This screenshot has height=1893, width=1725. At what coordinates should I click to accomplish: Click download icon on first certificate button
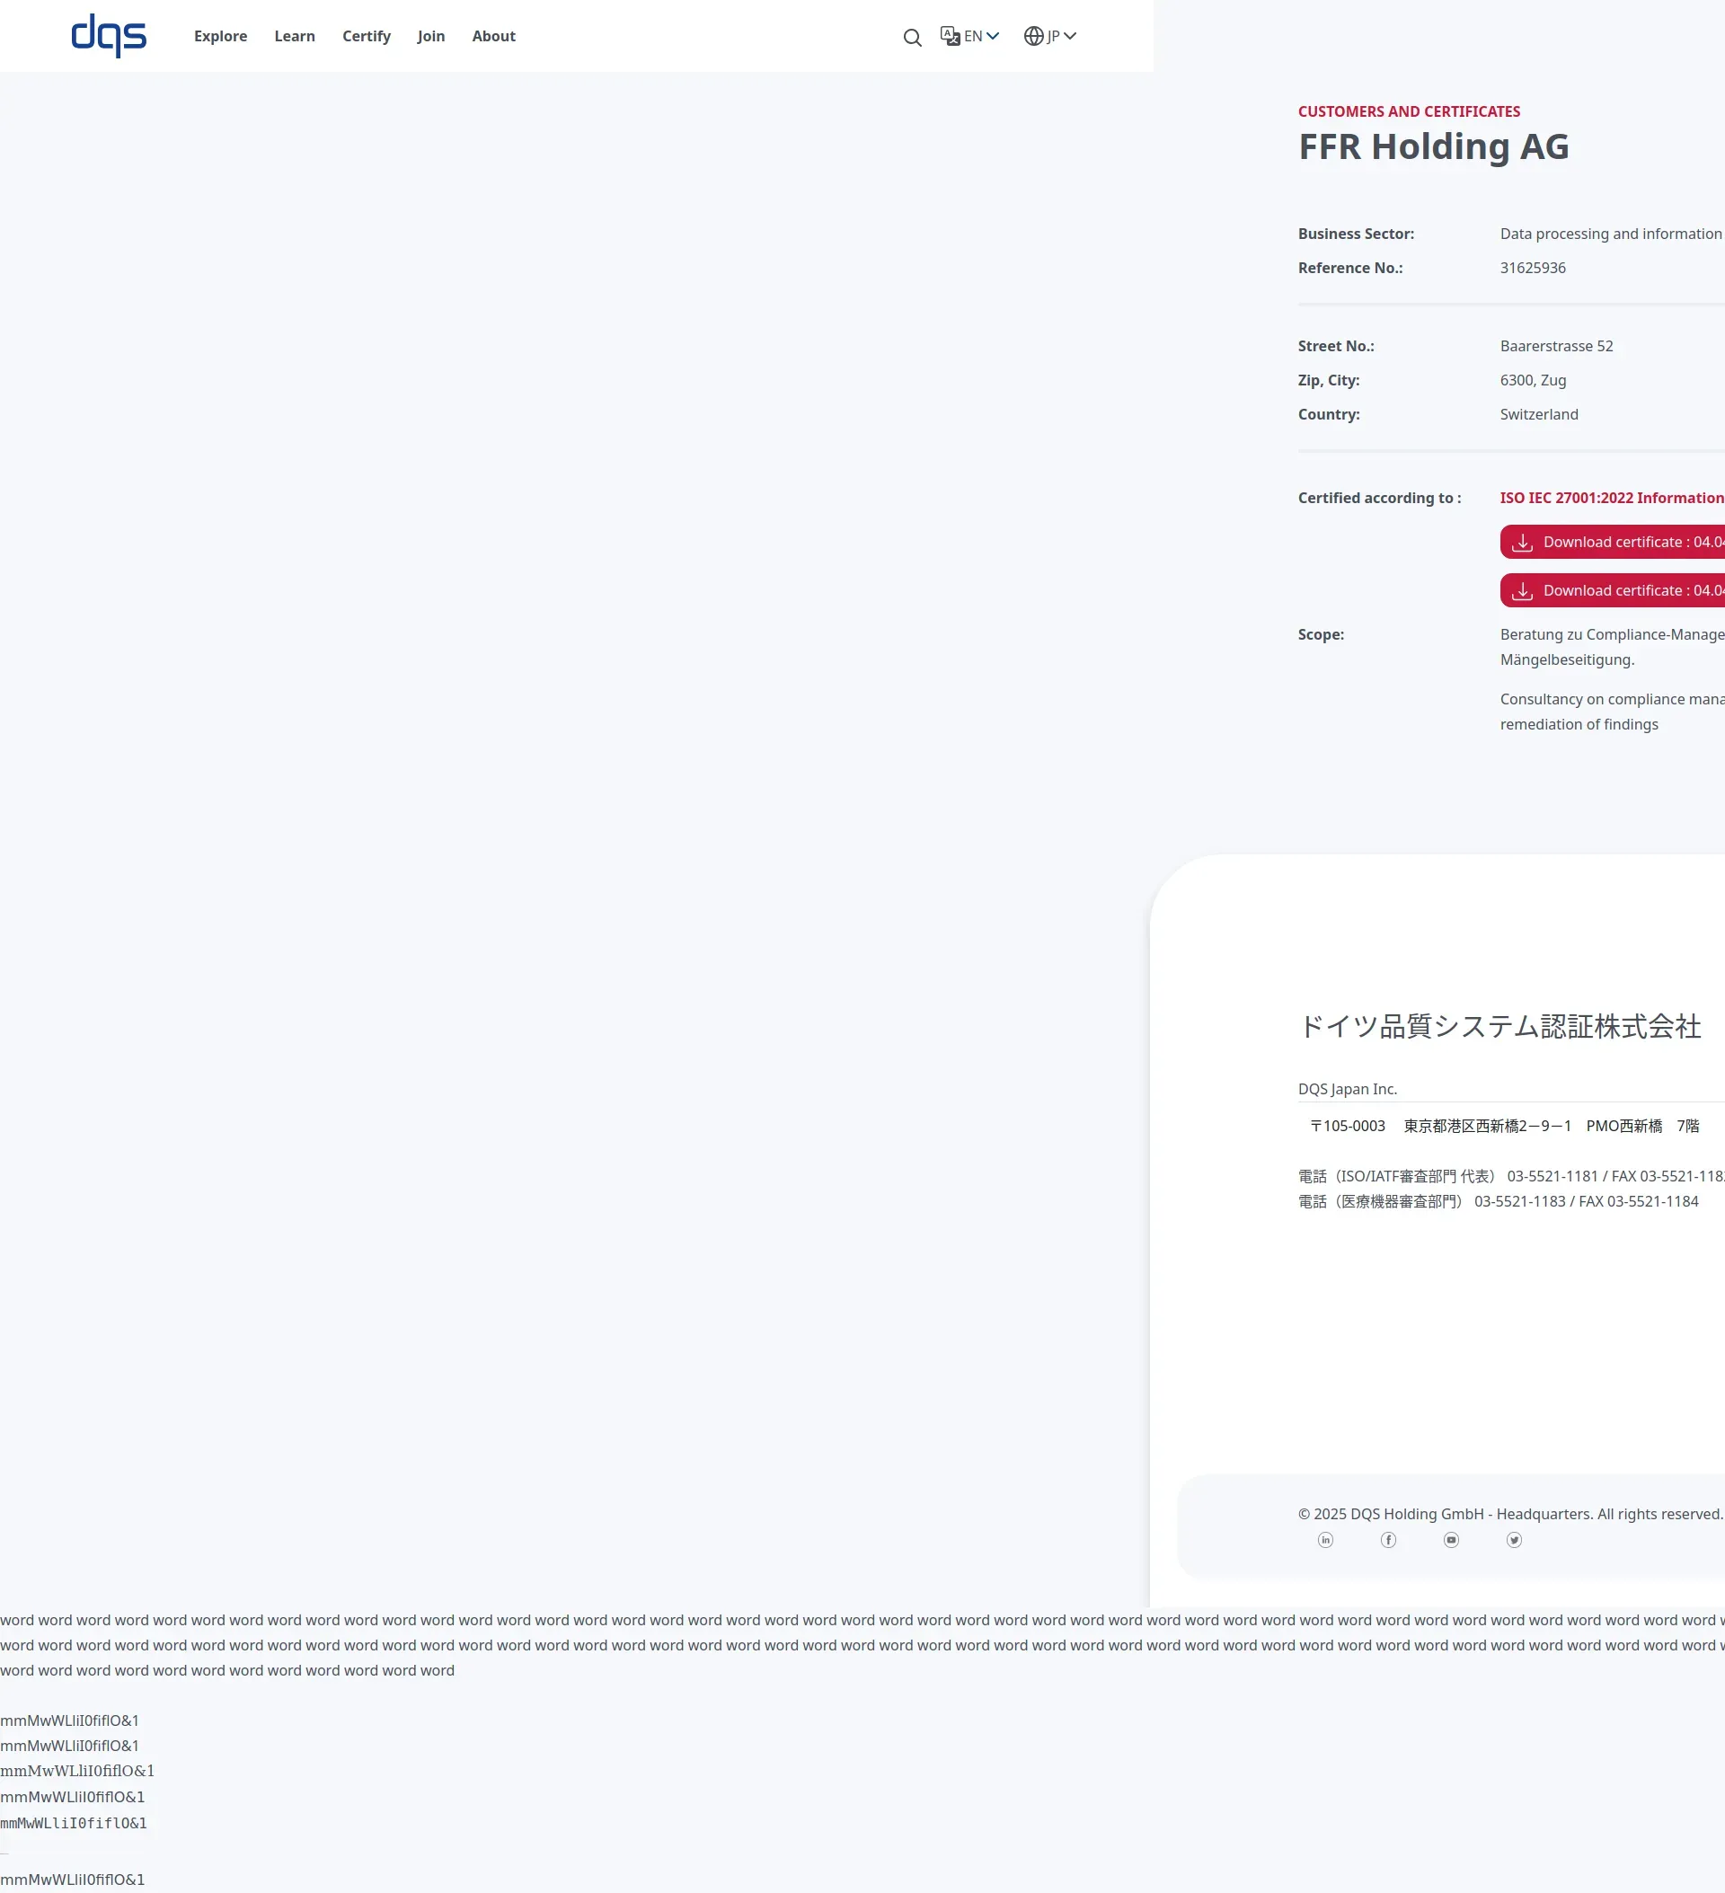pos(1522,543)
